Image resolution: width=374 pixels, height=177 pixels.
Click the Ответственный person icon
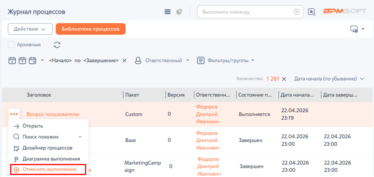pyautogui.click(x=138, y=61)
